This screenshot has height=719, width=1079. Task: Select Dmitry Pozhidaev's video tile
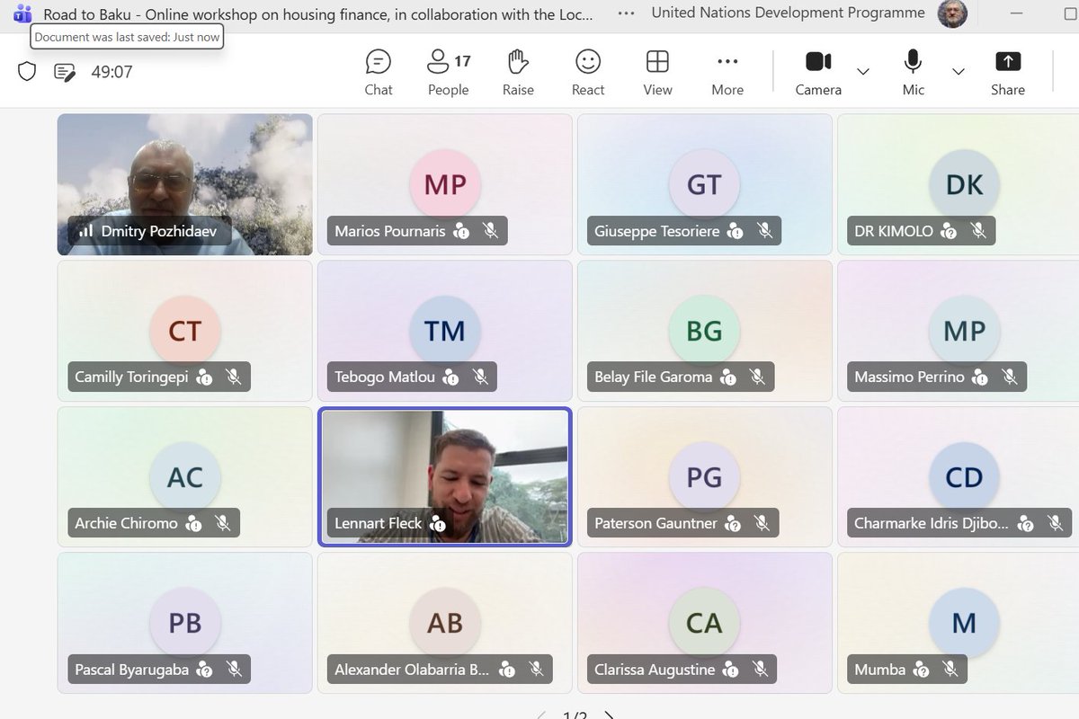tap(185, 184)
